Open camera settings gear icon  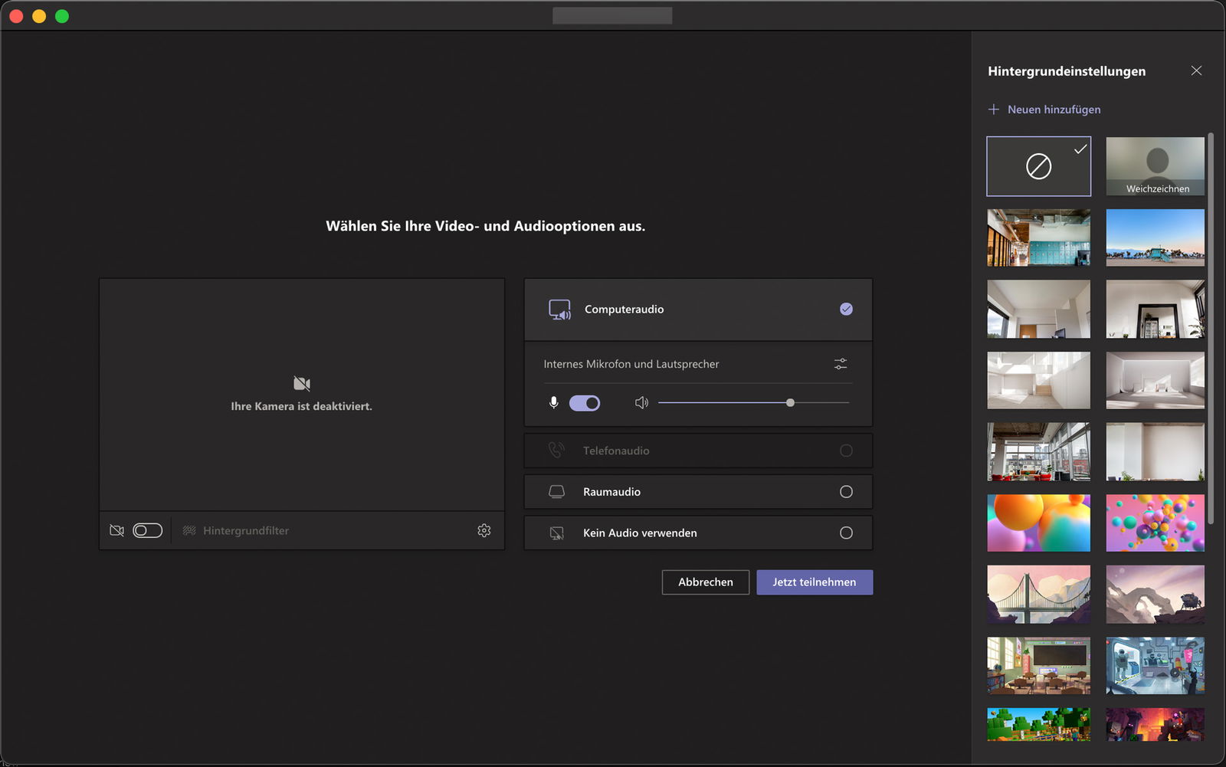484,530
